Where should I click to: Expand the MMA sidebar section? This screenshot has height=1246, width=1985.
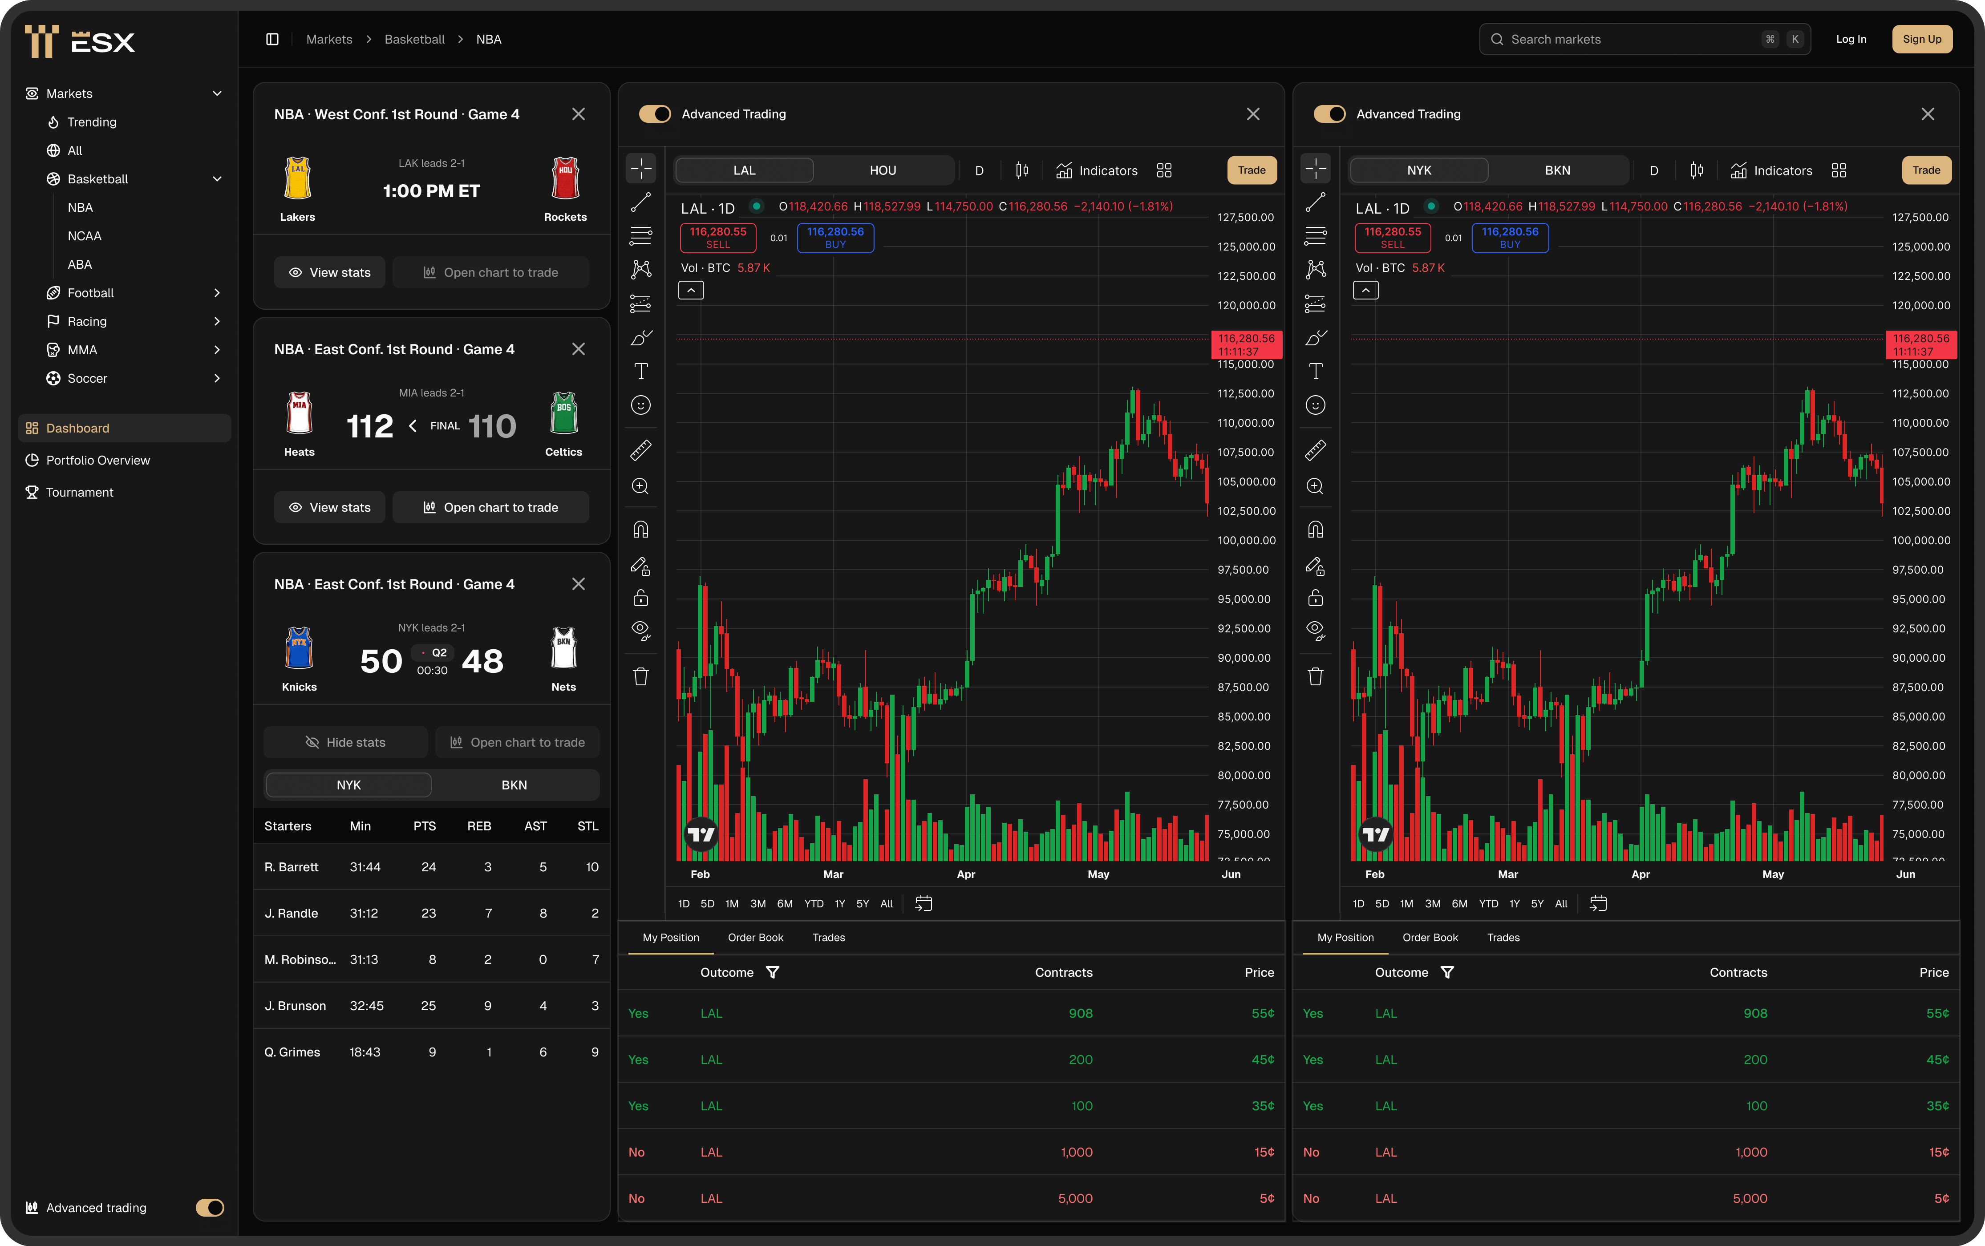pyautogui.click(x=217, y=349)
